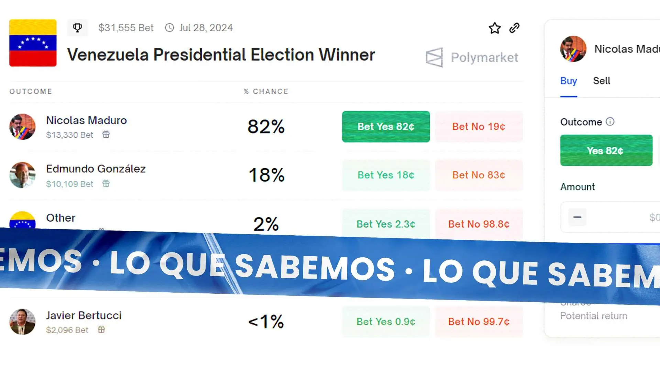Open Nicolas Maduro's avatar thumbnail in list
660x371 pixels.
click(22, 127)
